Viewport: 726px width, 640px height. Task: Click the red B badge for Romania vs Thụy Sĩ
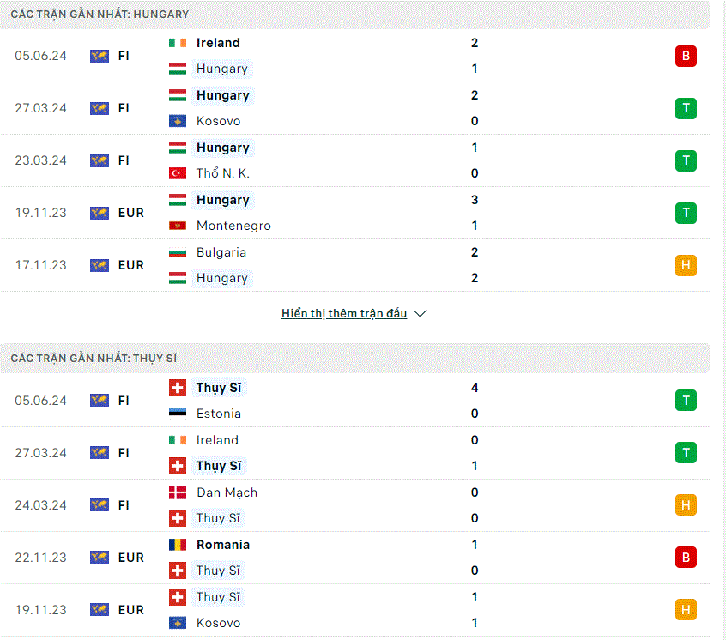686,557
